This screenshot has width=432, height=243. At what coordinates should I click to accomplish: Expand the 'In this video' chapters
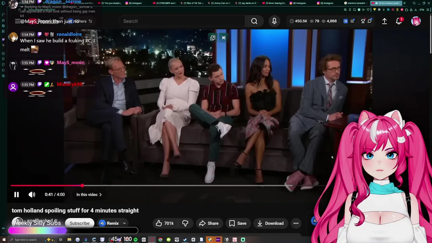tap(89, 195)
